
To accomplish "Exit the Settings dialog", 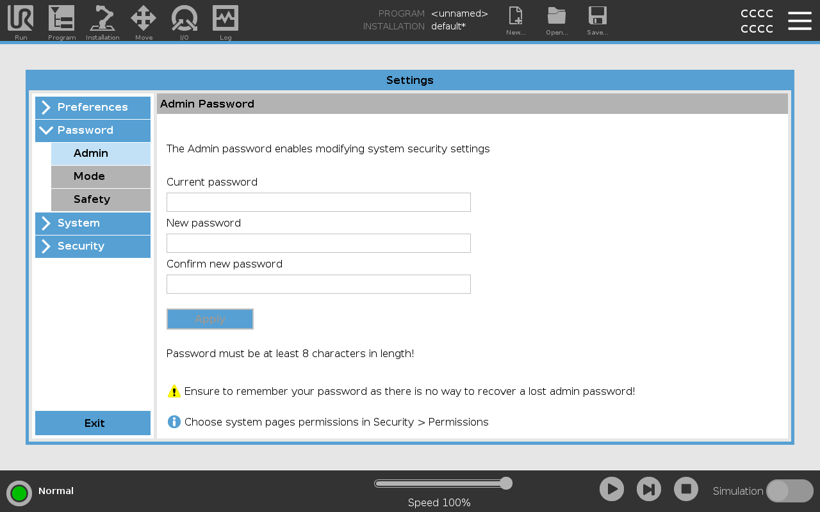I will 93,423.
